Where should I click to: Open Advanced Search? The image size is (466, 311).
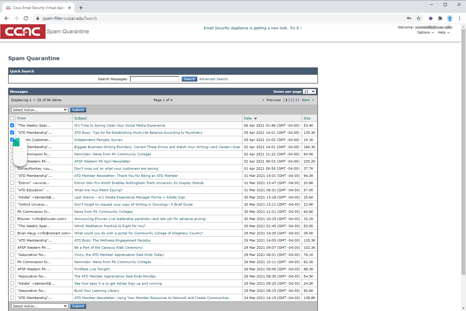pyautogui.click(x=213, y=79)
